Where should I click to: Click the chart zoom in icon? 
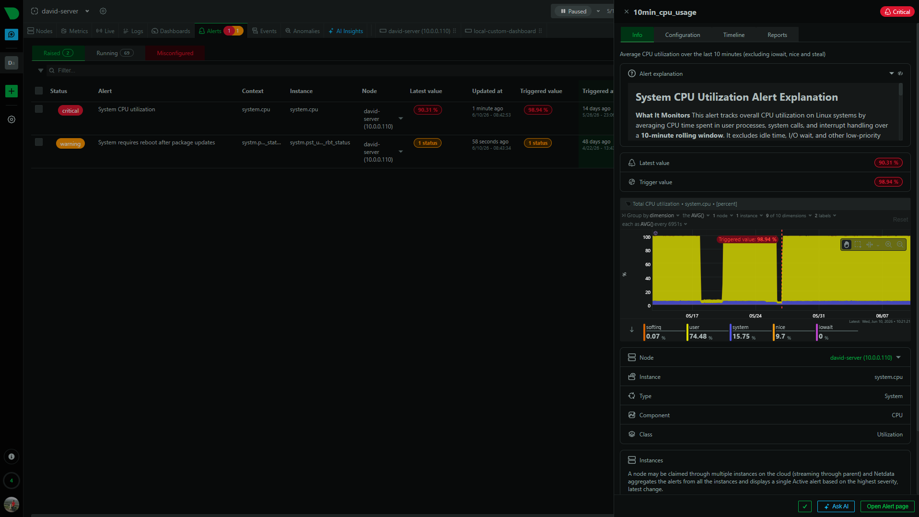888,245
